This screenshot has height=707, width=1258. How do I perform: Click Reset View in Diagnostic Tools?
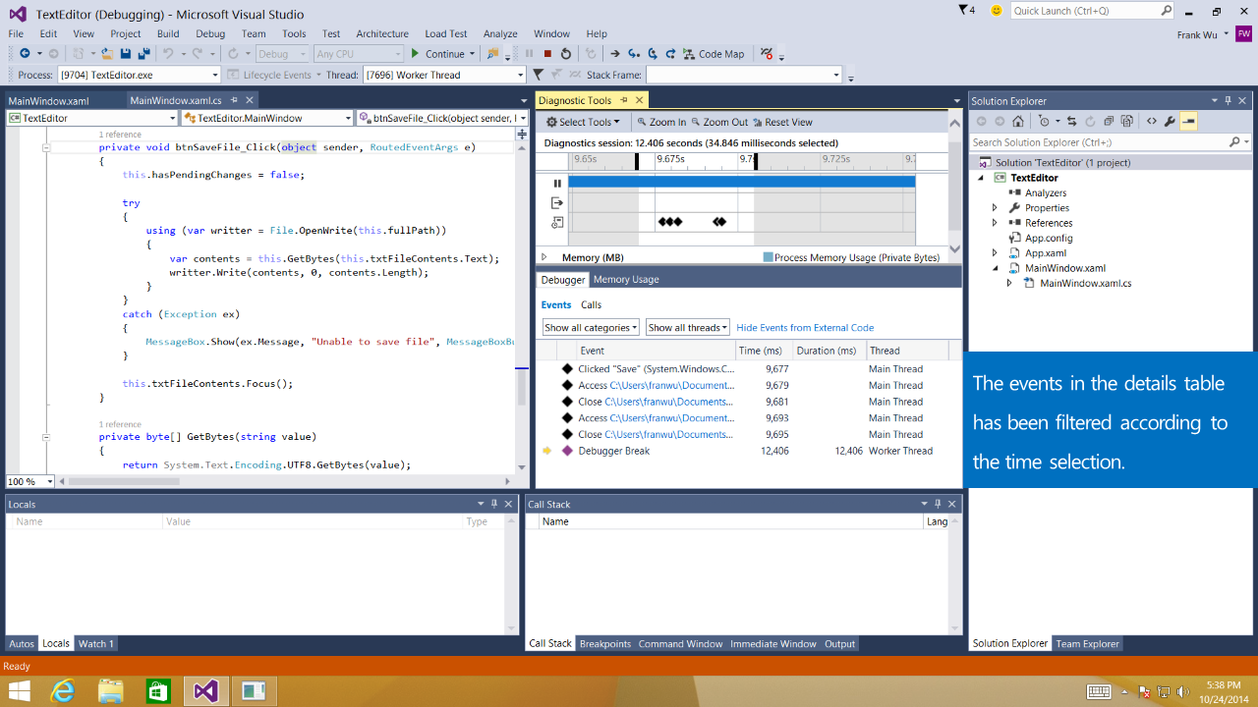782,122
